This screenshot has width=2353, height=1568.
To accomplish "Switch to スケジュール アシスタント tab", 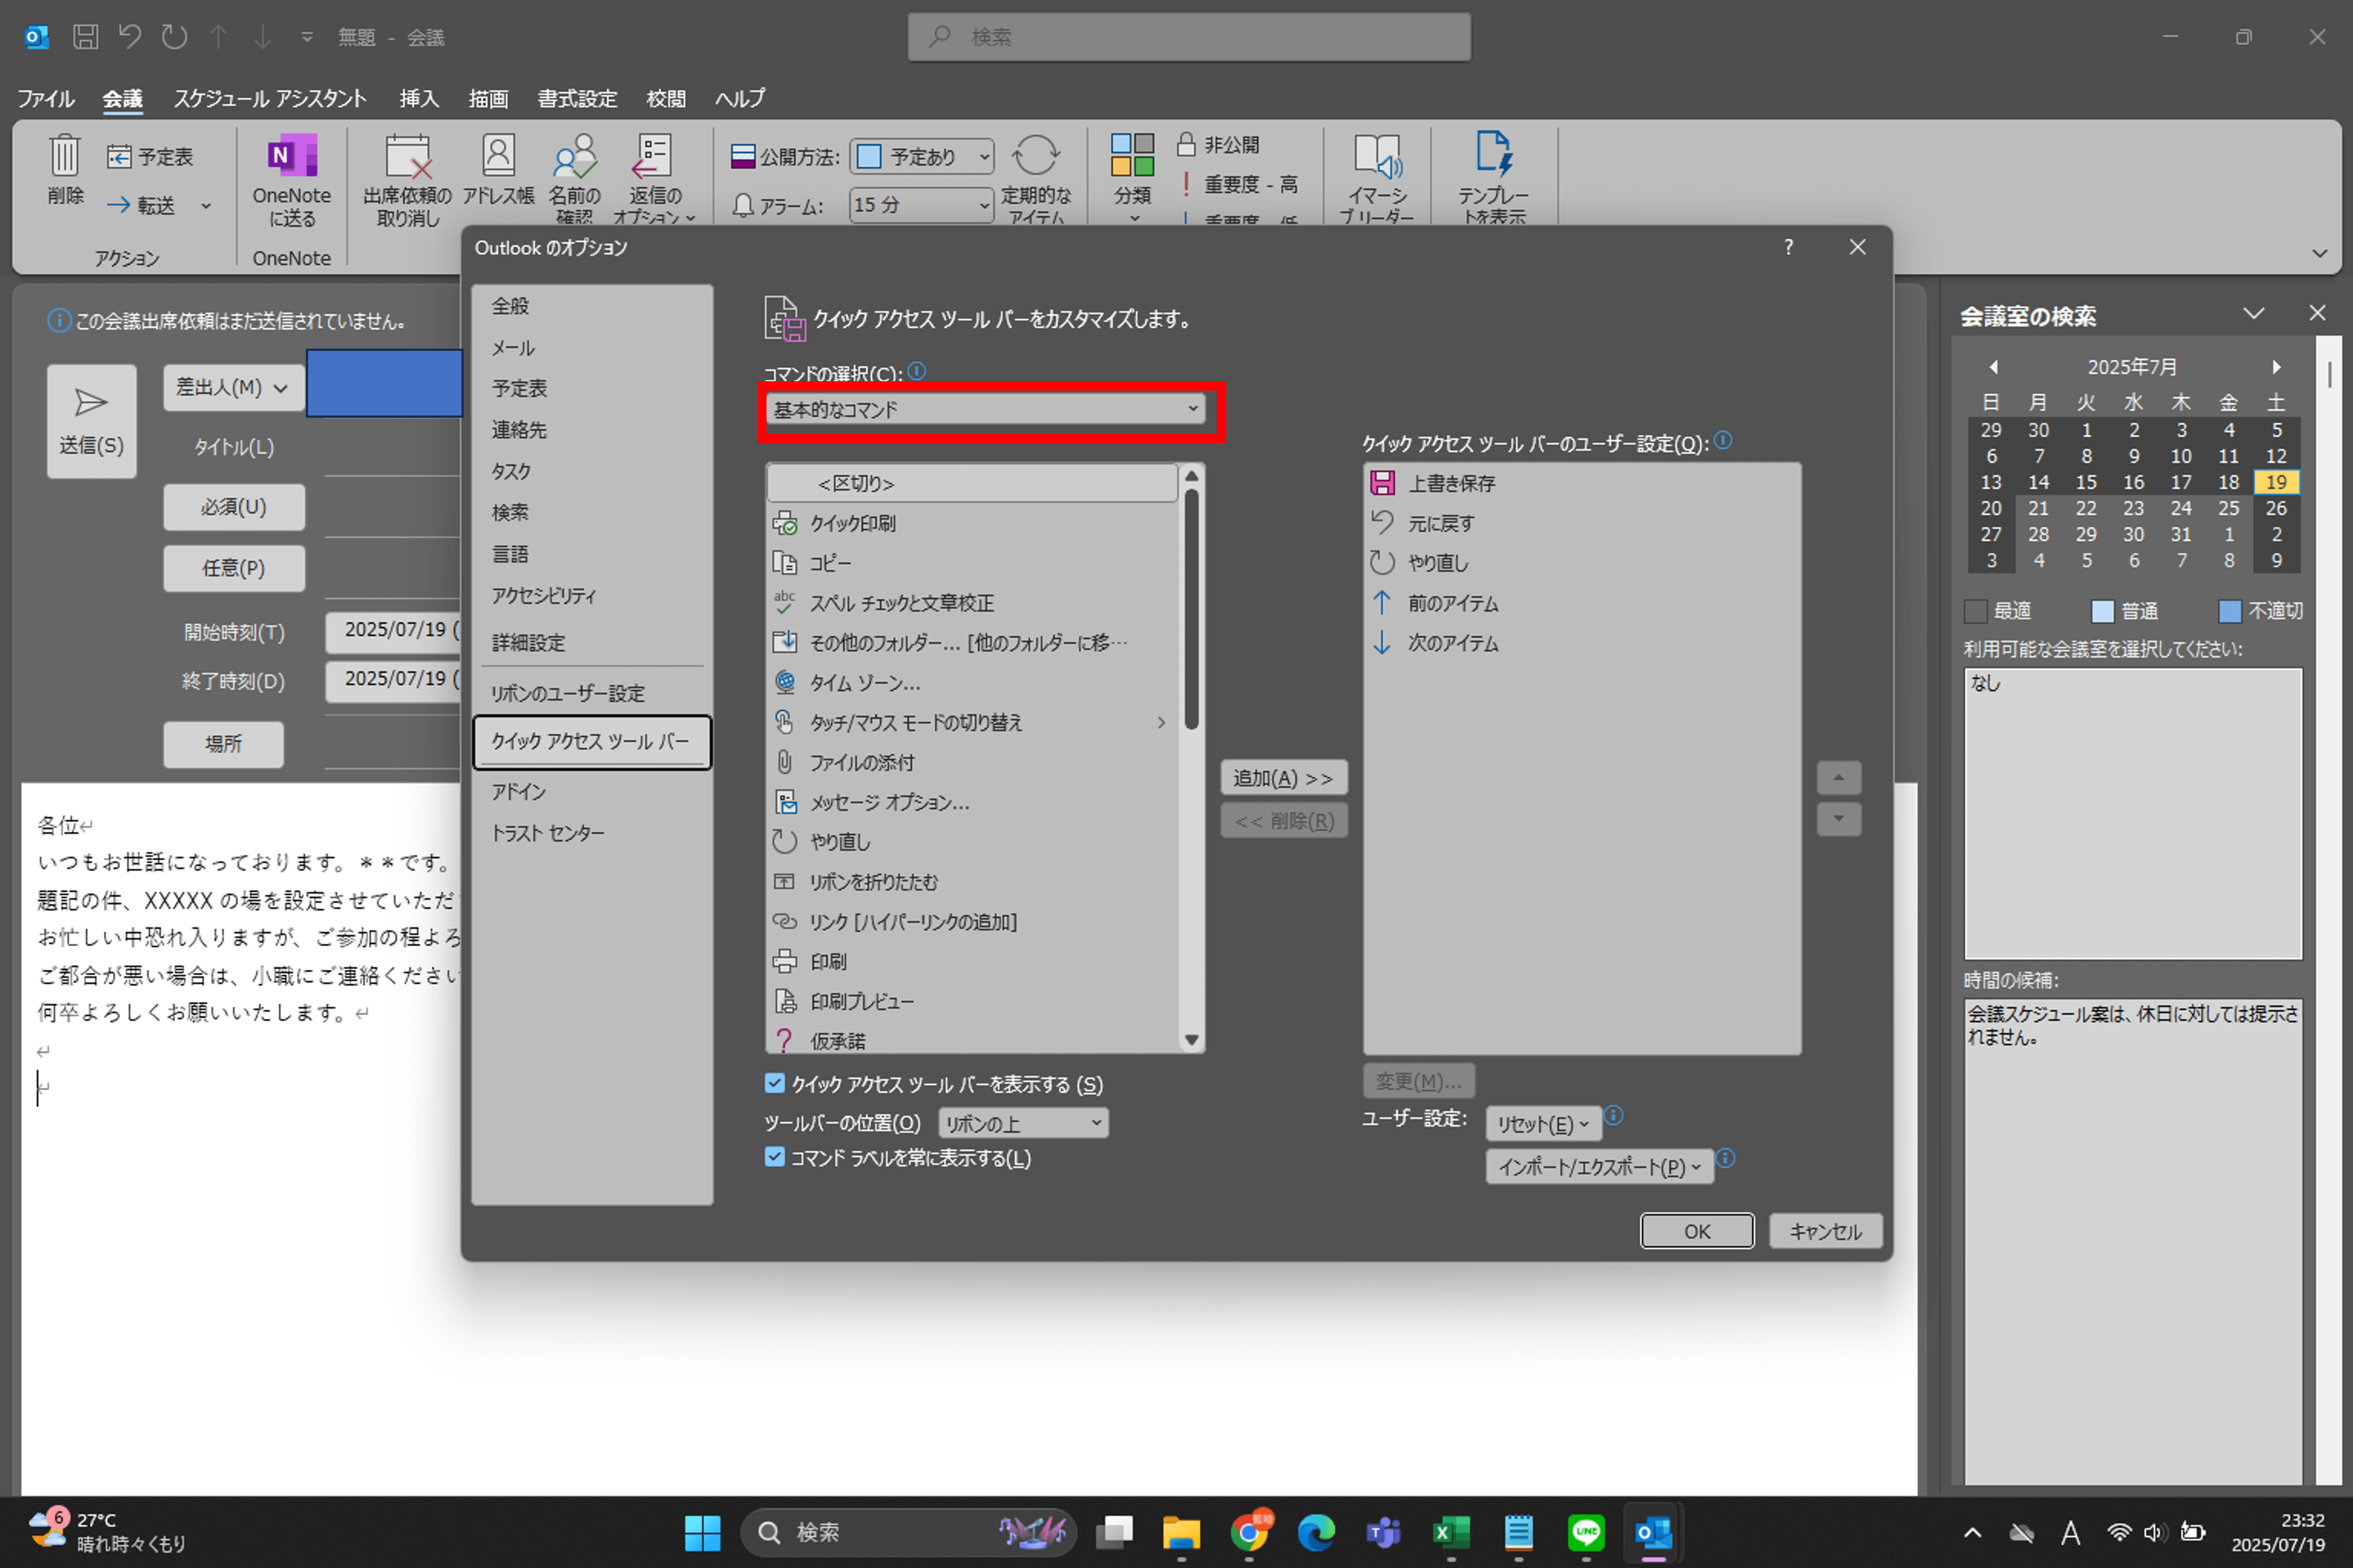I will tap(270, 98).
